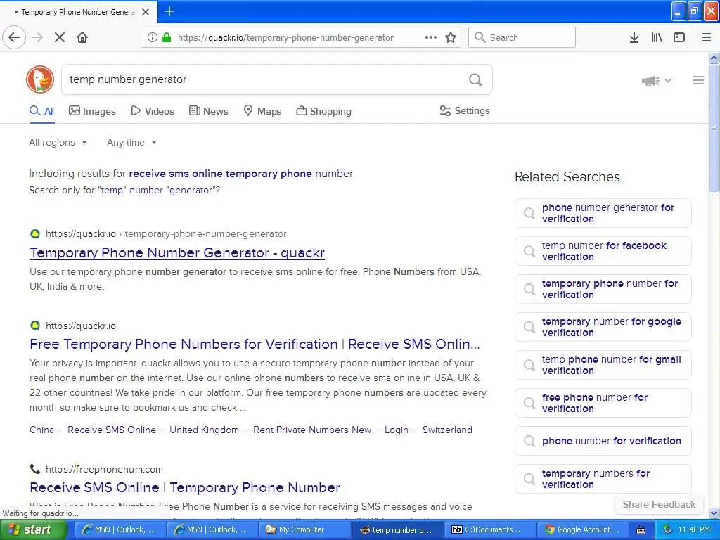Open the Library panel
Viewport: 720px width, 540px height.
tap(657, 37)
